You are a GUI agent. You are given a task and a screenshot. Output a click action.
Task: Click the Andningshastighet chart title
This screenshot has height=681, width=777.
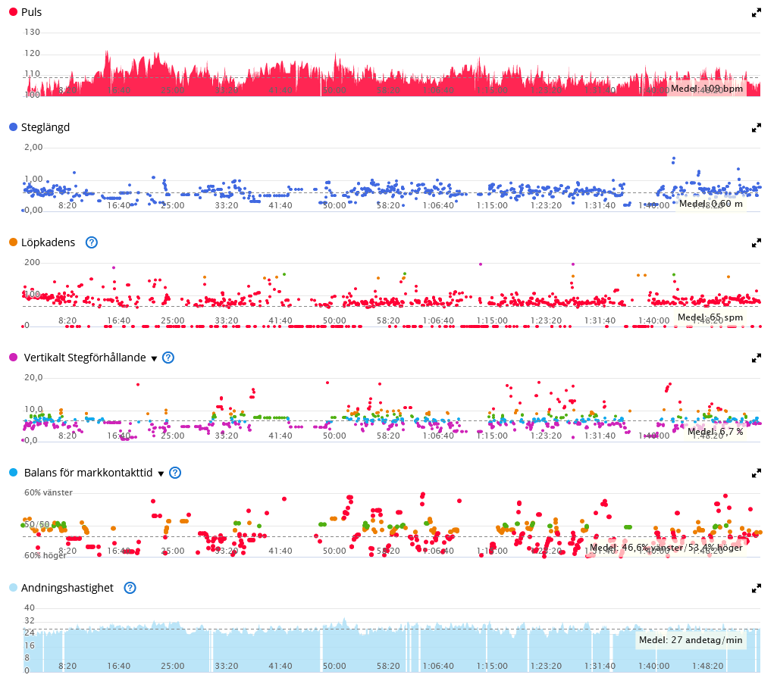(67, 588)
